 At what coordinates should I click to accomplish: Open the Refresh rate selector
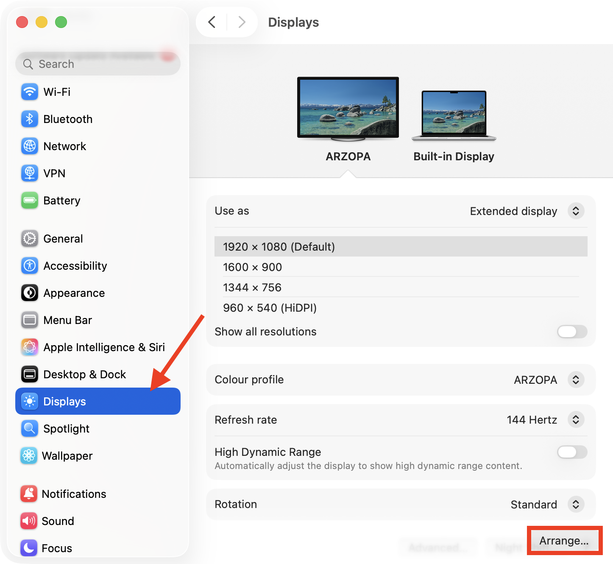click(x=576, y=419)
